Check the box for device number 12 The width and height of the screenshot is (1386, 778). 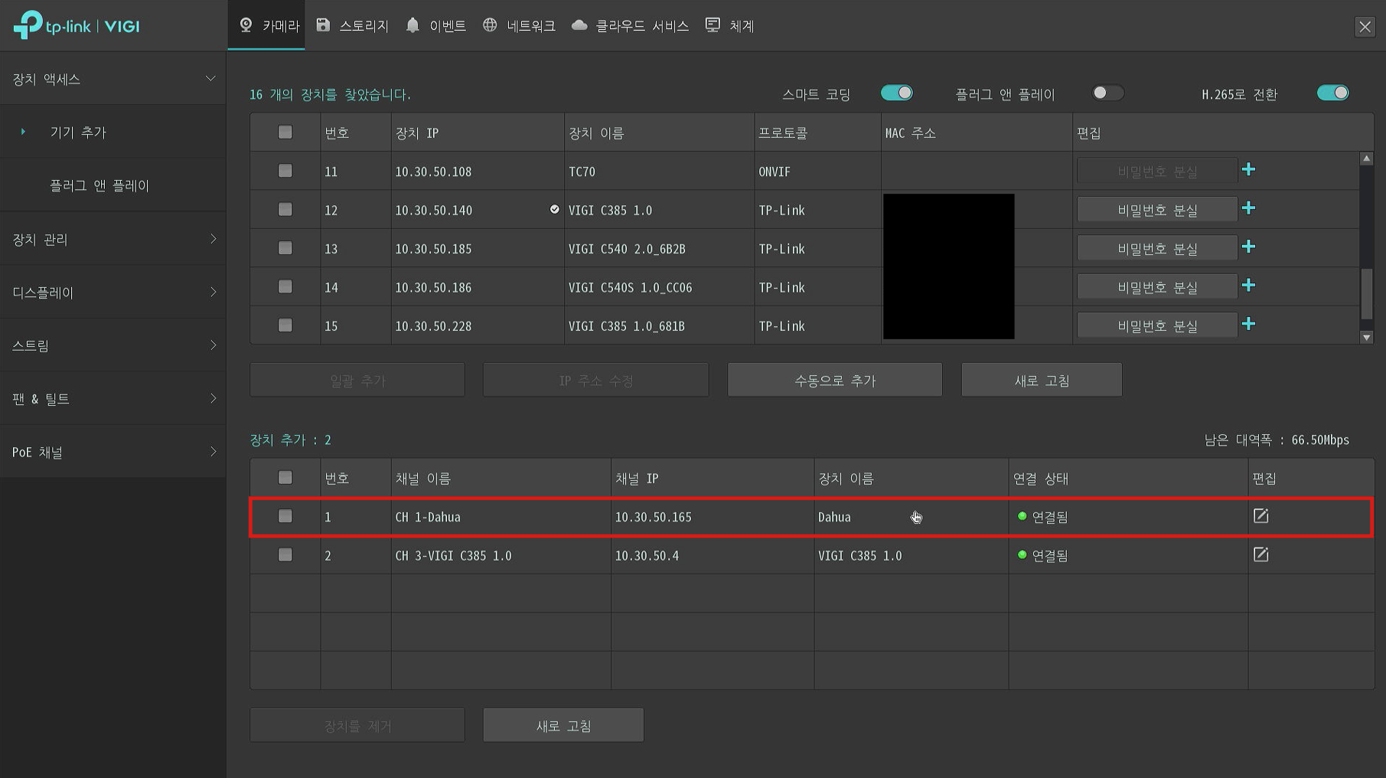coord(285,209)
